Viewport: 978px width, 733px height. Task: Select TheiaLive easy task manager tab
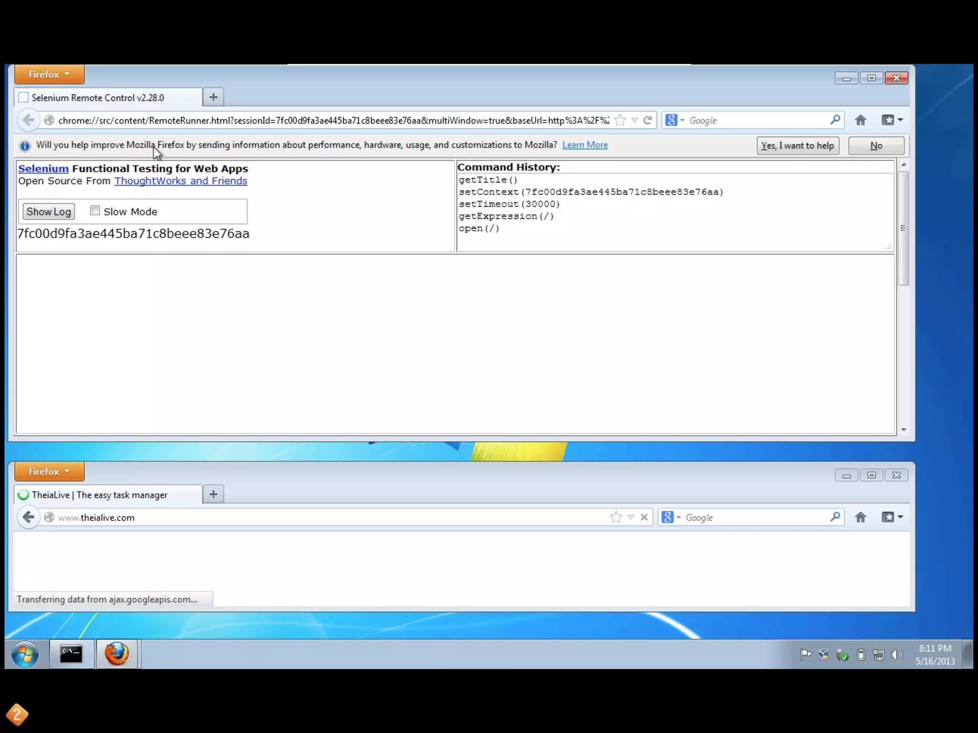pyautogui.click(x=108, y=495)
